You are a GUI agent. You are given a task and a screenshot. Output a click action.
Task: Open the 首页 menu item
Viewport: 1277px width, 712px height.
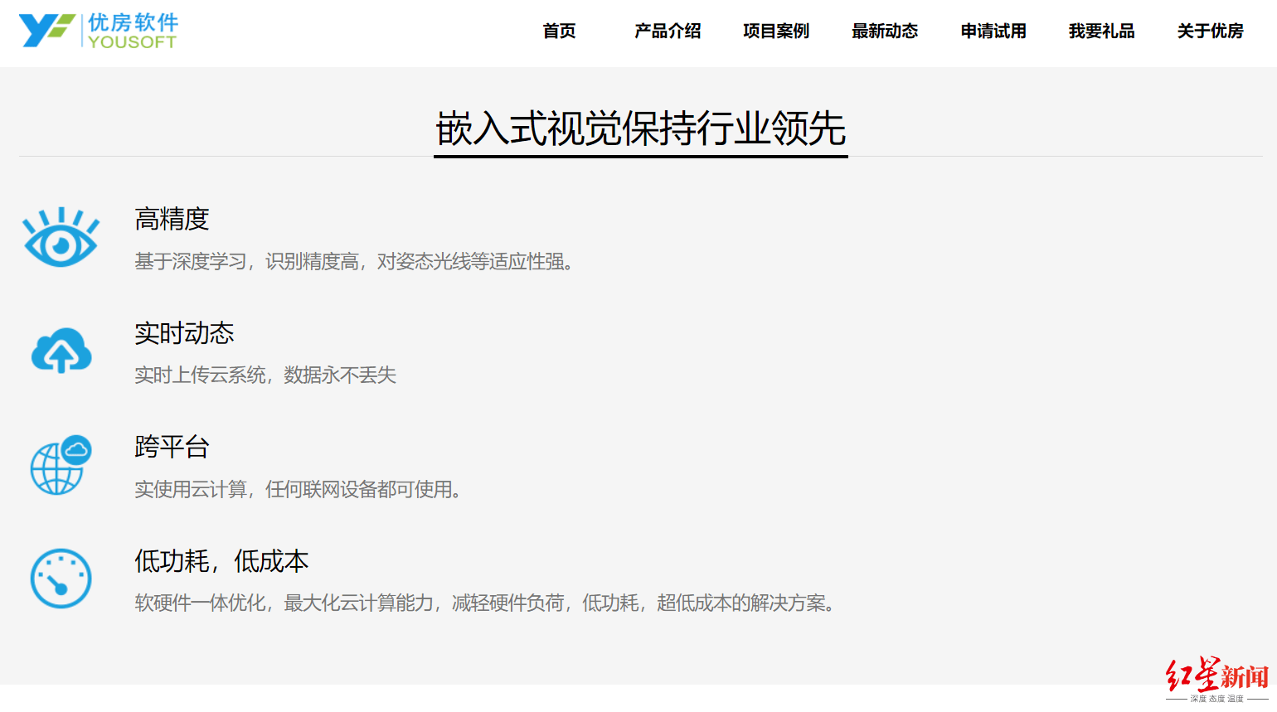559,31
